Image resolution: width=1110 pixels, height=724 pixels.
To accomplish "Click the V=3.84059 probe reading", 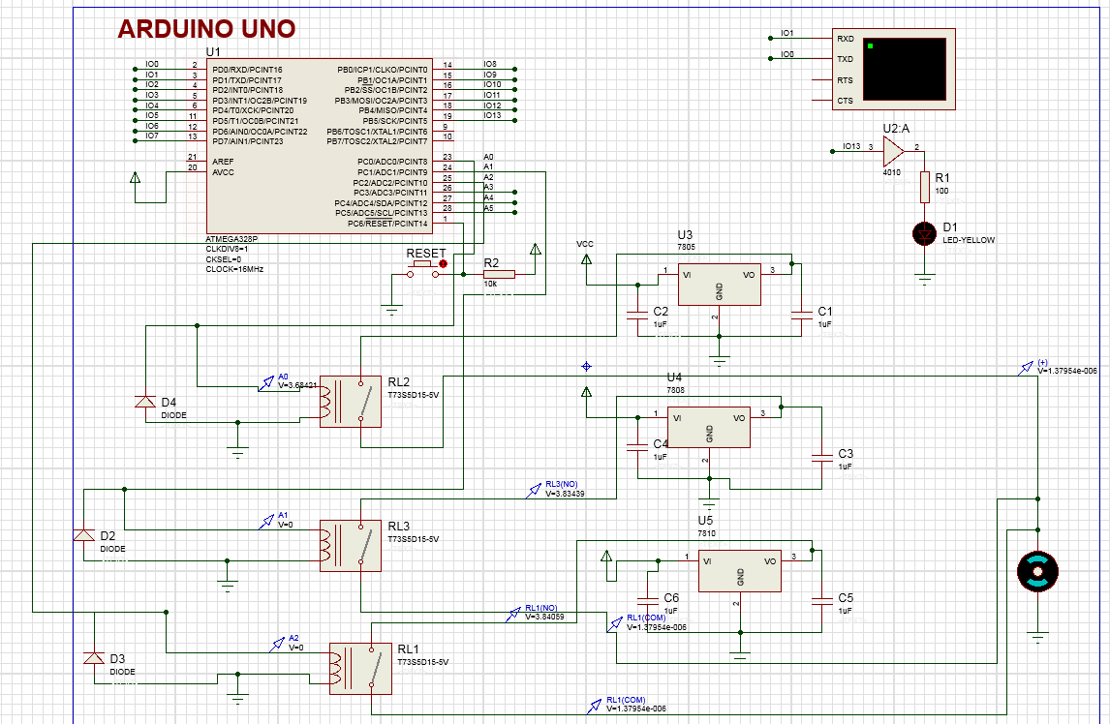I will point(544,617).
